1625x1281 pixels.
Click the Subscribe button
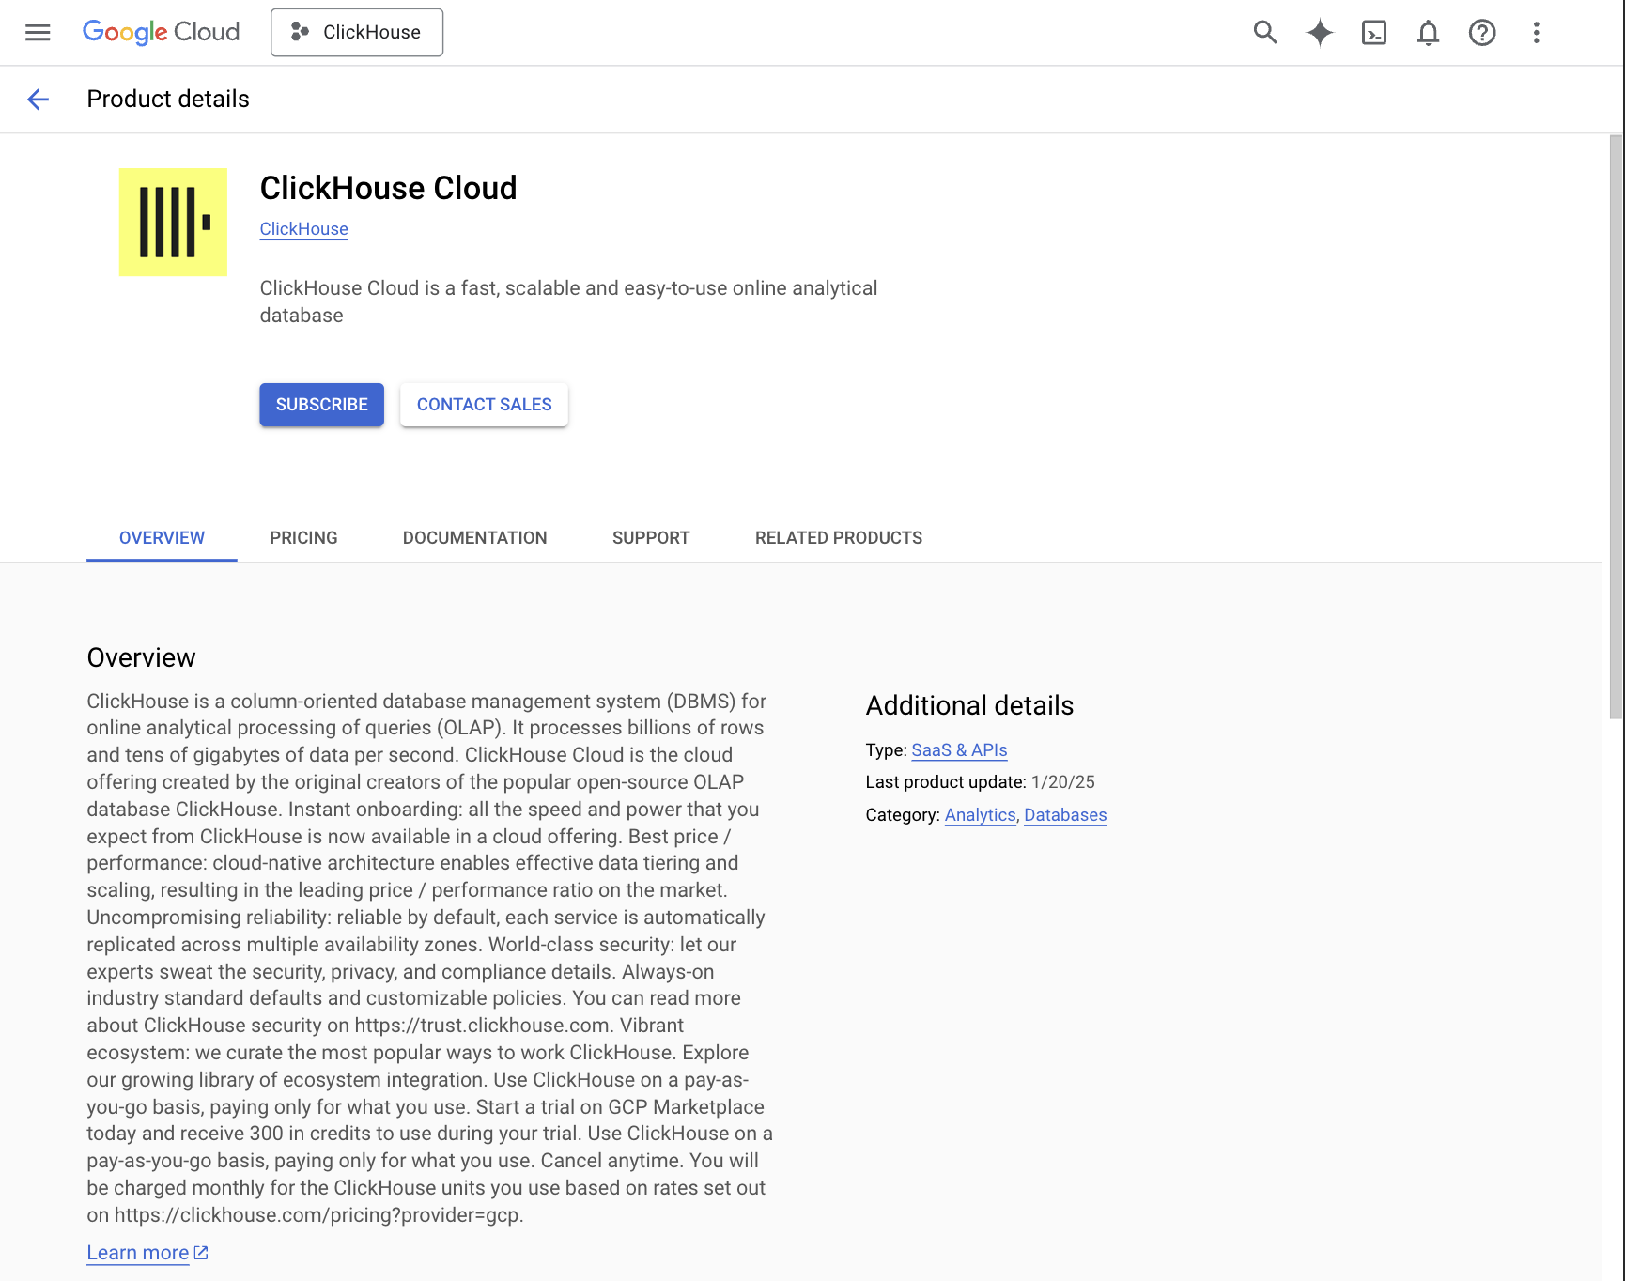[x=321, y=405]
